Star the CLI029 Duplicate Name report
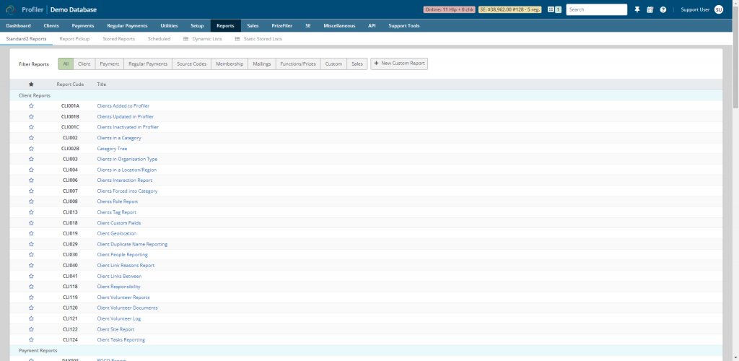 pos(31,244)
